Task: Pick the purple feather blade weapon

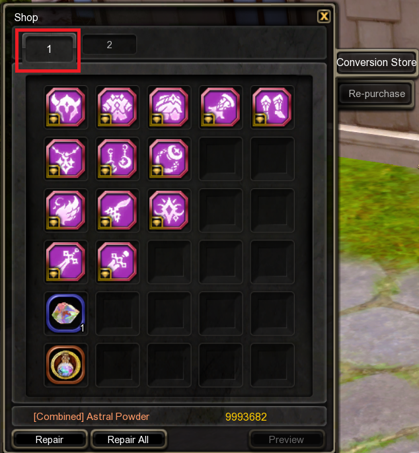Action: [117, 210]
